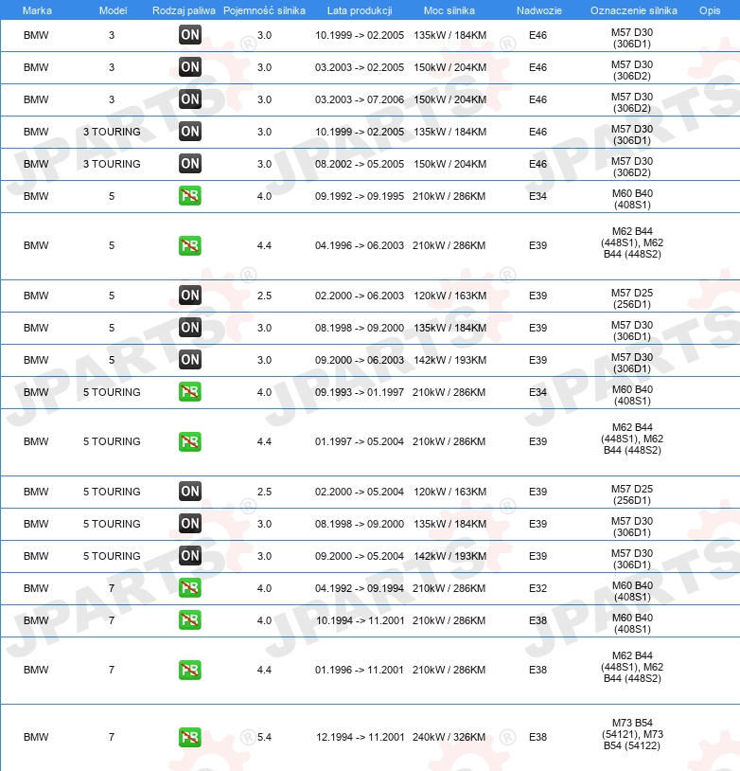Click the M62 B44 engine code in the 01.1996 -> 11.2001 row
740x771 pixels.
632,667
